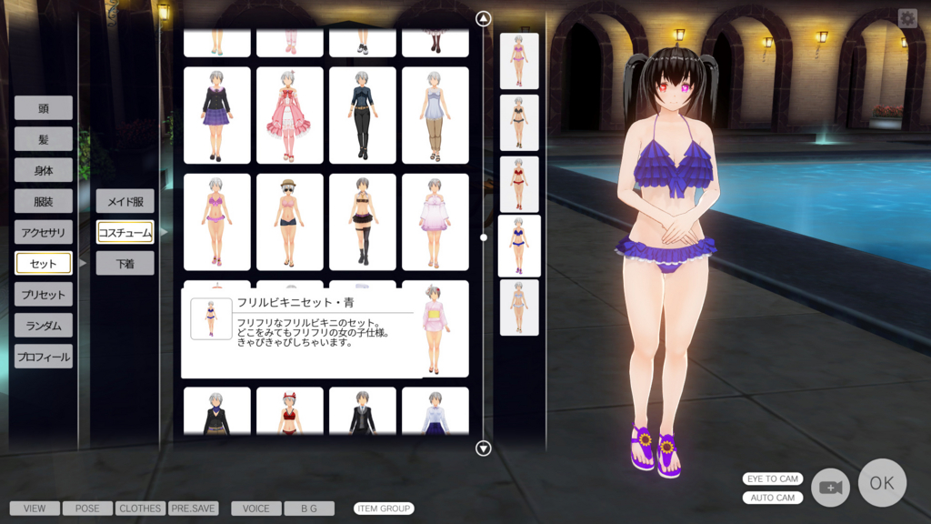Open the CLOTHES tab
The image size is (931, 524).
(x=140, y=509)
